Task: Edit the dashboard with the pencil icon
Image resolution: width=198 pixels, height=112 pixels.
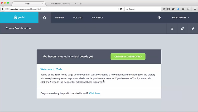Action: pos(193,28)
